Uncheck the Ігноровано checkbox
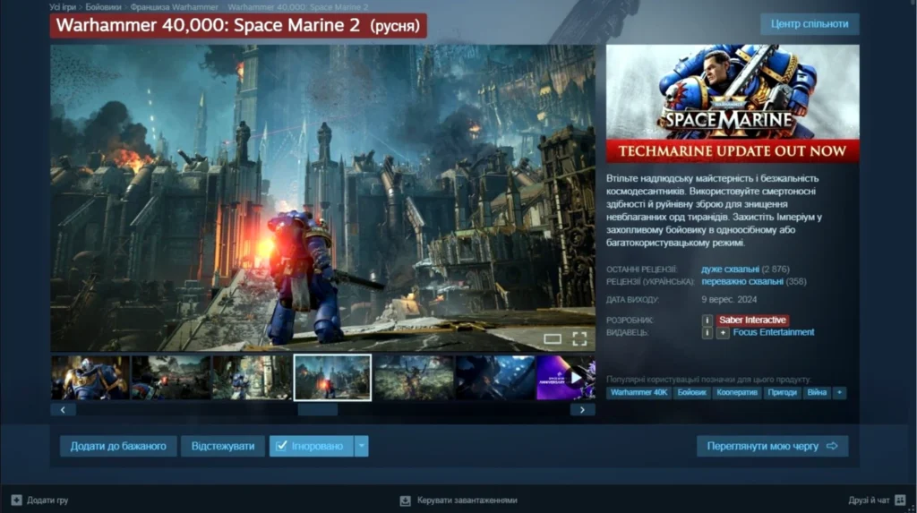The width and height of the screenshot is (917, 513). (281, 446)
